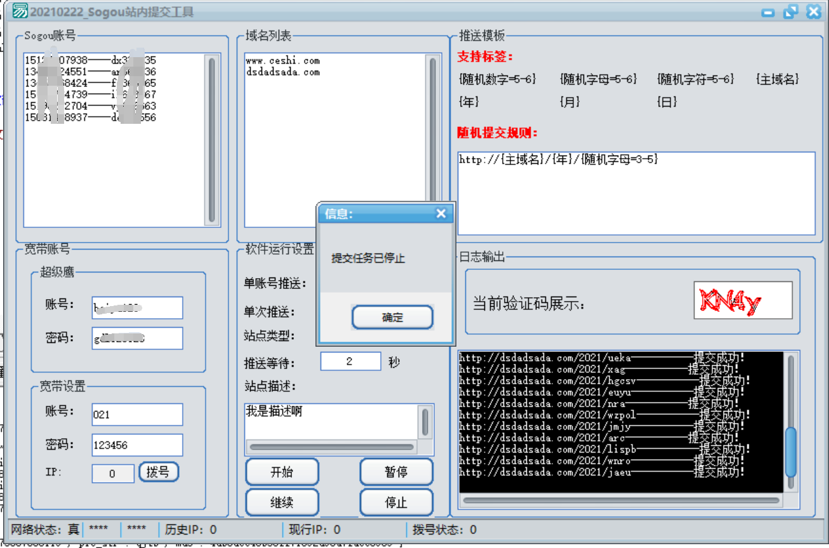Image resolution: width=829 pixels, height=548 pixels.
Task: Close the 信息 dialog with X
Action: pyautogui.click(x=441, y=214)
